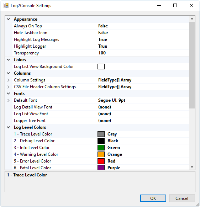
Task: Select the Log List View Font label
Action: point(31,114)
